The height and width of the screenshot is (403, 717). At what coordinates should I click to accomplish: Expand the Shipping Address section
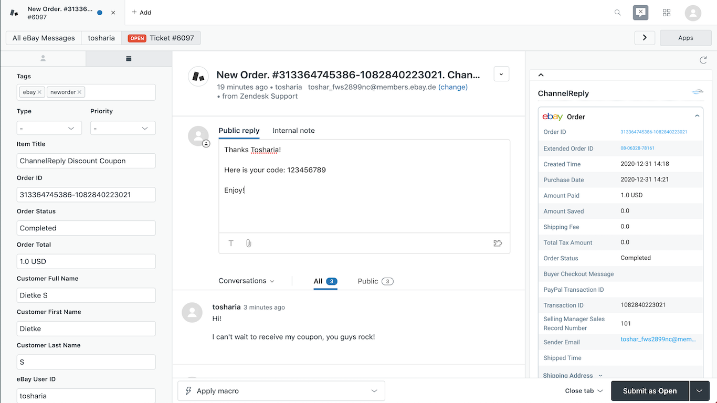point(573,376)
